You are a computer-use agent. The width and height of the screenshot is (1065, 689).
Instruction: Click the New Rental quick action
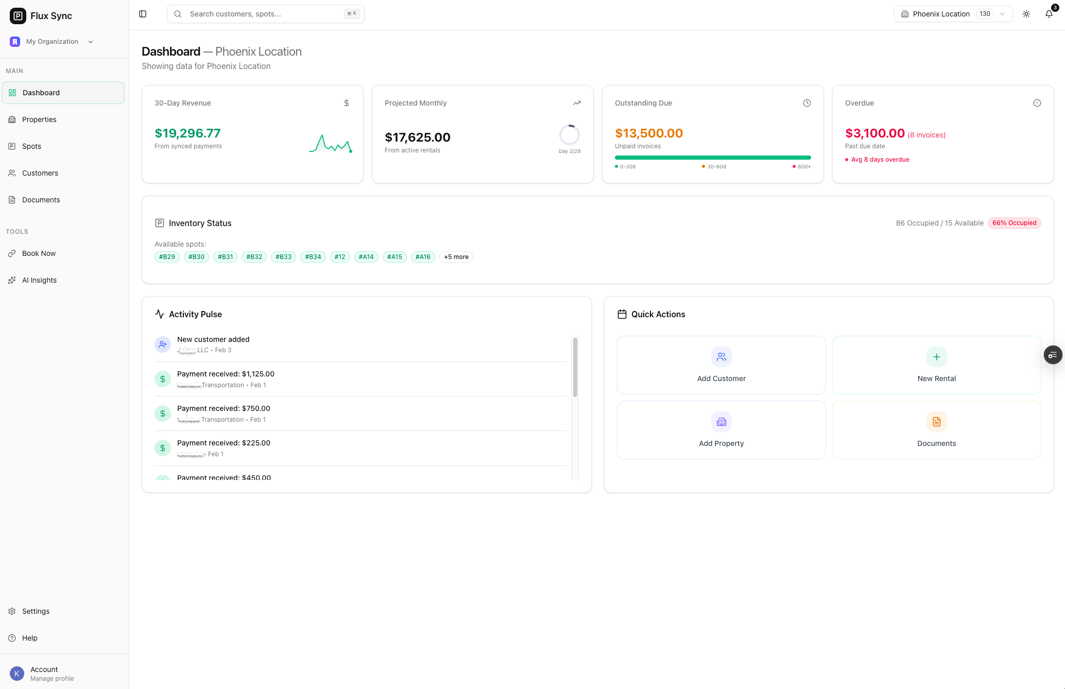[x=936, y=365]
